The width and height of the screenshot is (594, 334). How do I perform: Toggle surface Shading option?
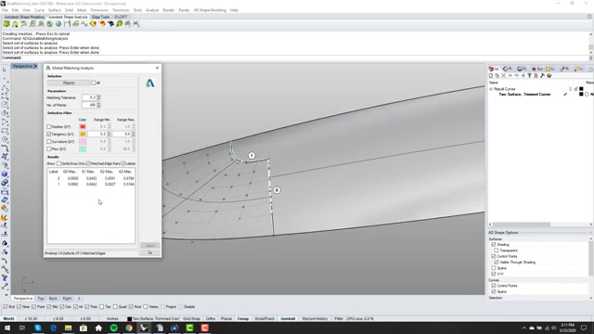pos(493,245)
